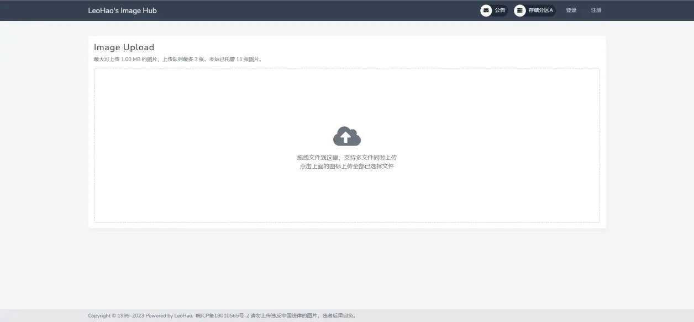The height and width of the screenshot is (322, 694).
Task: Open the 公告 announcement label
Action: point(500,10)
